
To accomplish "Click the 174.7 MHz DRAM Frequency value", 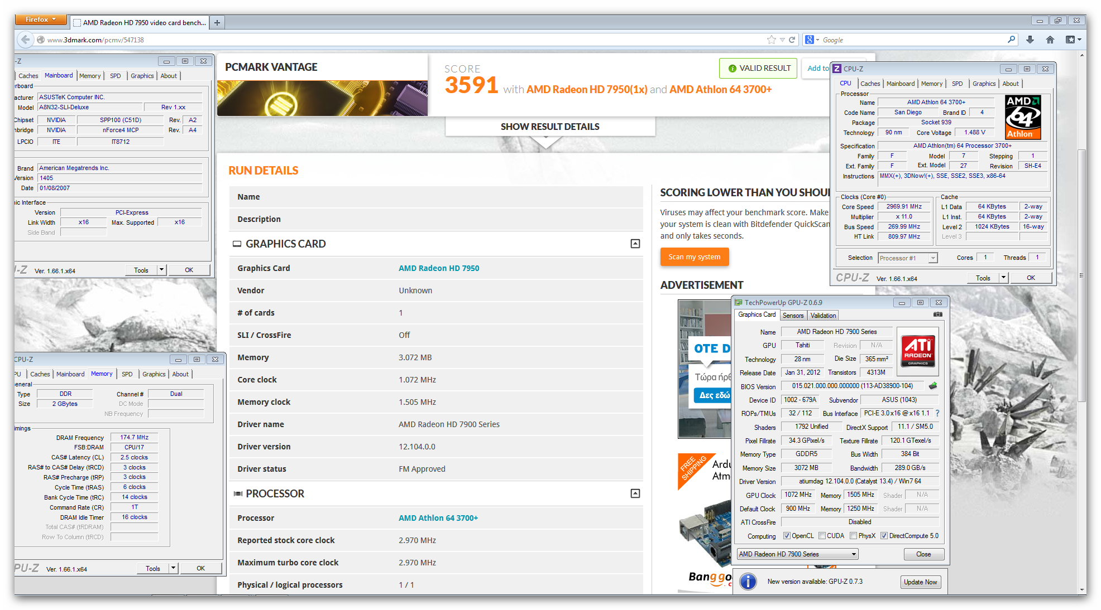I will tap(134, 437).
